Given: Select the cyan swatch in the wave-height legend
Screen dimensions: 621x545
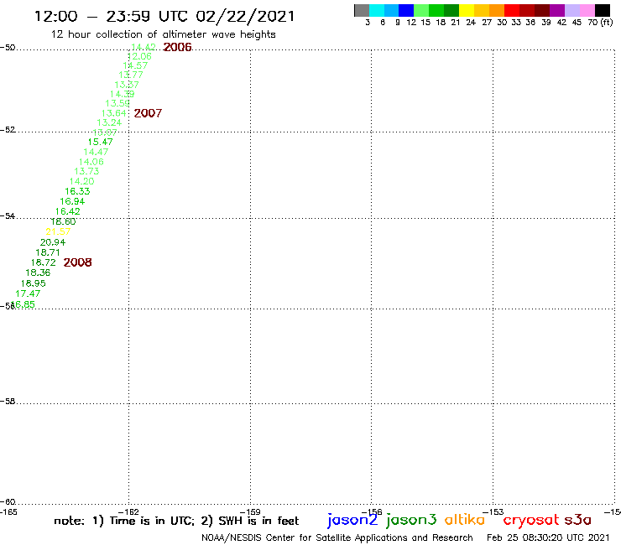Looking at the screenshot, I should (x=377, y=10).
